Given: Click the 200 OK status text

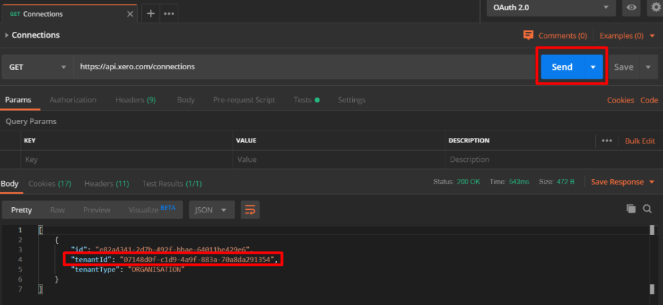Looking at the screenshot, I should [x=468, y=182].
